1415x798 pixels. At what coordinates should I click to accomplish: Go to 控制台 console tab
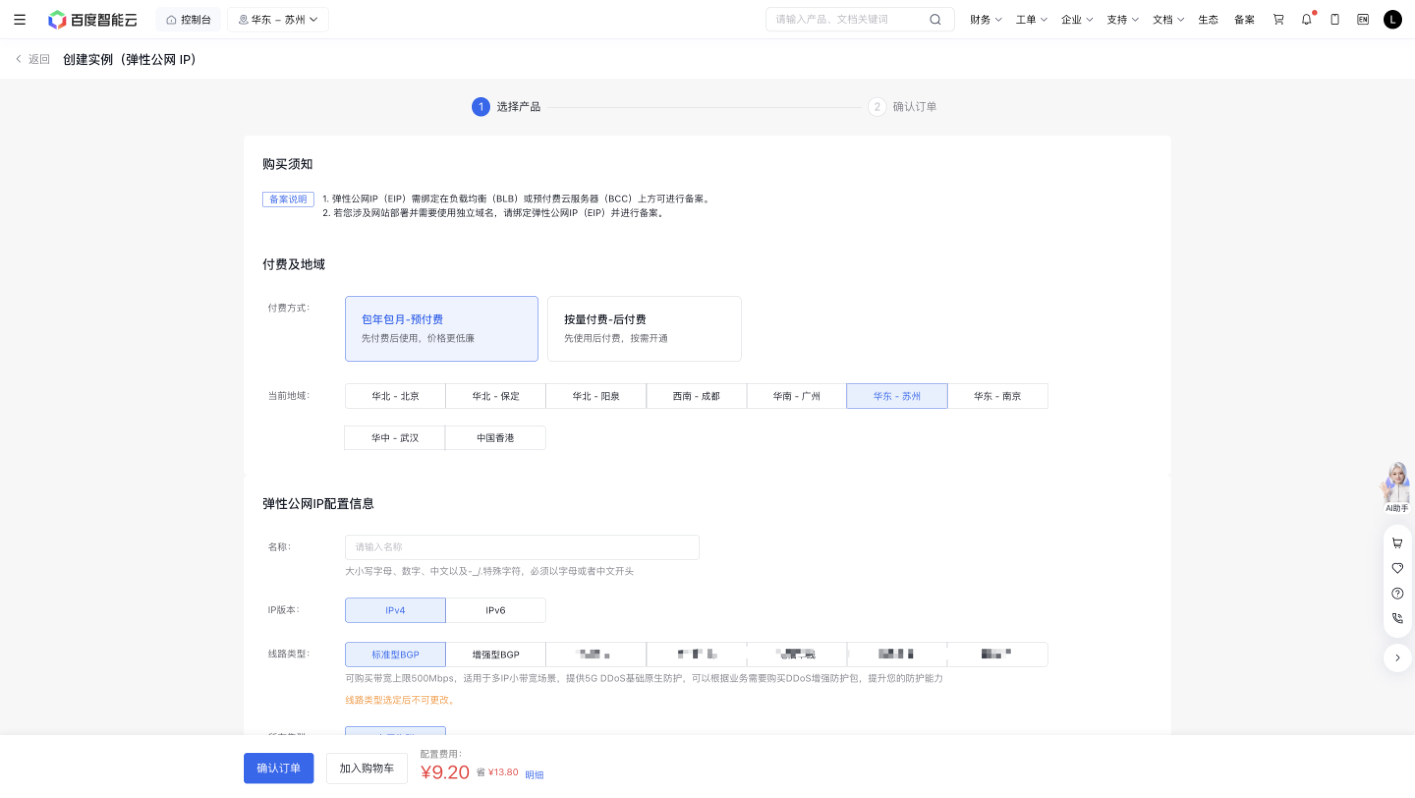click(x=188, y=20)
